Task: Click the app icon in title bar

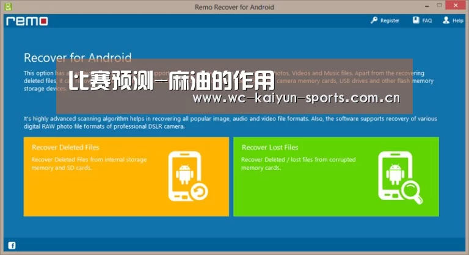Action: (8, 7)
